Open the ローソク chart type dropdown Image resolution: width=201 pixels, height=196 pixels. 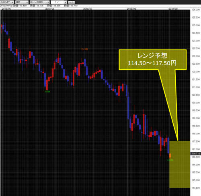point(40,2)
